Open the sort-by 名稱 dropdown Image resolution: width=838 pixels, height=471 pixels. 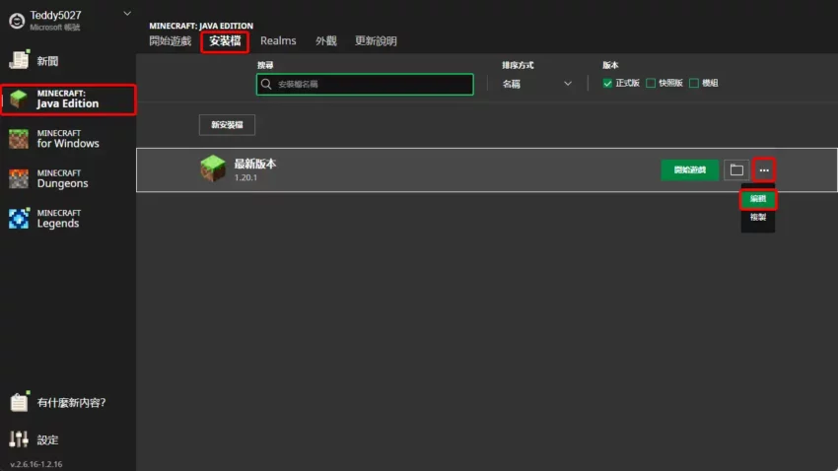[x=536, y=84]
